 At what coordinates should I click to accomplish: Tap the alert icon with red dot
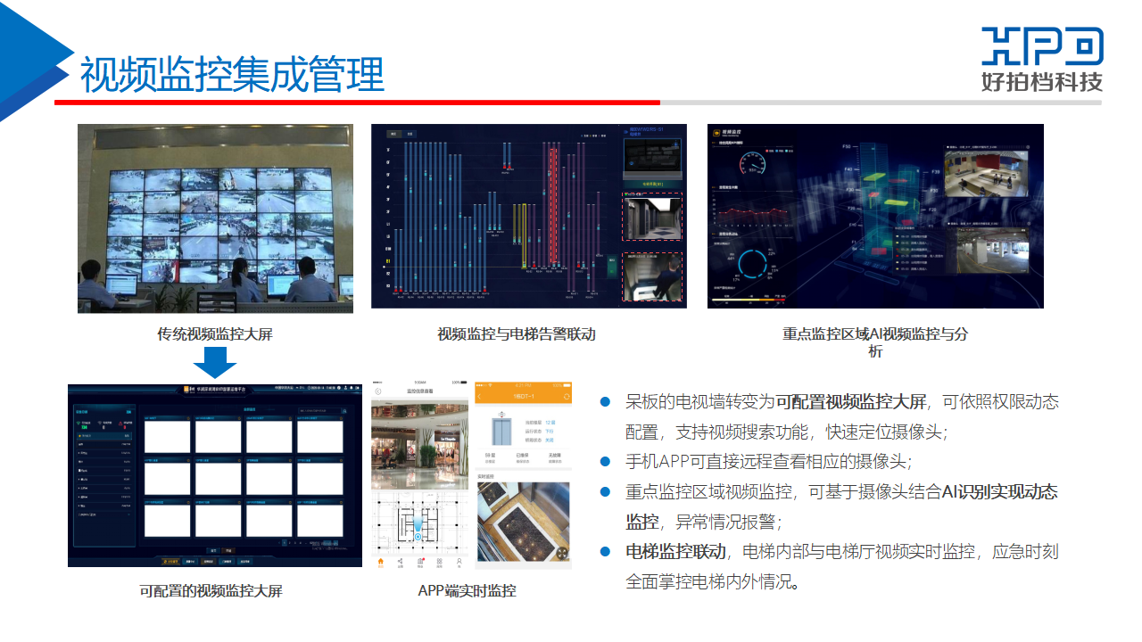tap(419, 562)
